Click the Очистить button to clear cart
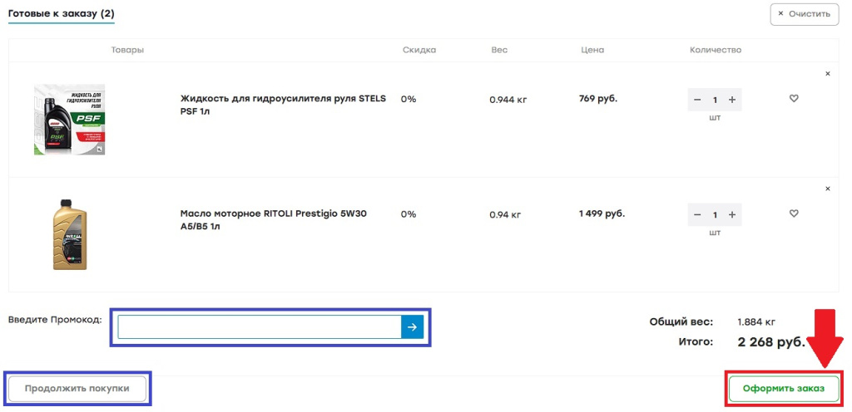The width and height of the screenshot is (852, 412). (x=804, y=14)
